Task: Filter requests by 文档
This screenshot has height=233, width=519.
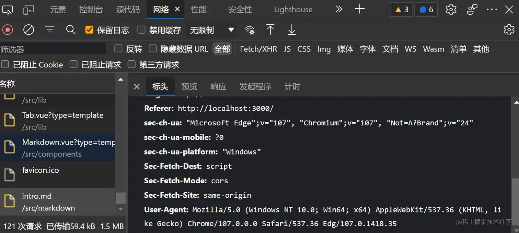Action: tap(390, 49)
